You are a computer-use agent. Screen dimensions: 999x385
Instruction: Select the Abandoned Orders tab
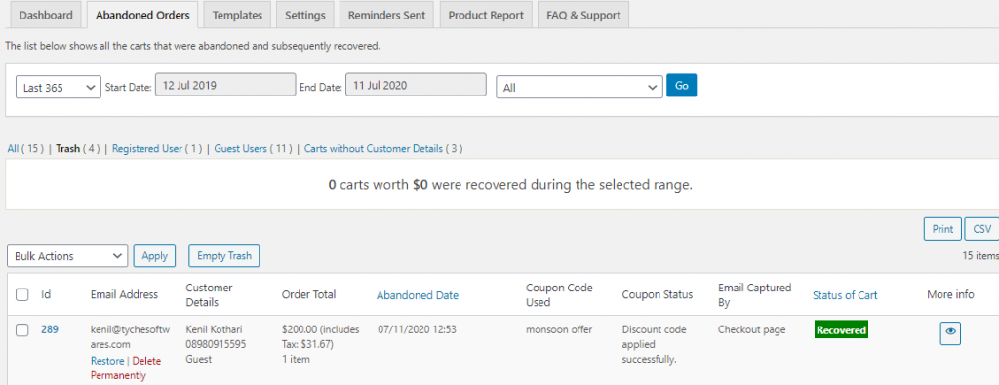[x=142, y=16]
